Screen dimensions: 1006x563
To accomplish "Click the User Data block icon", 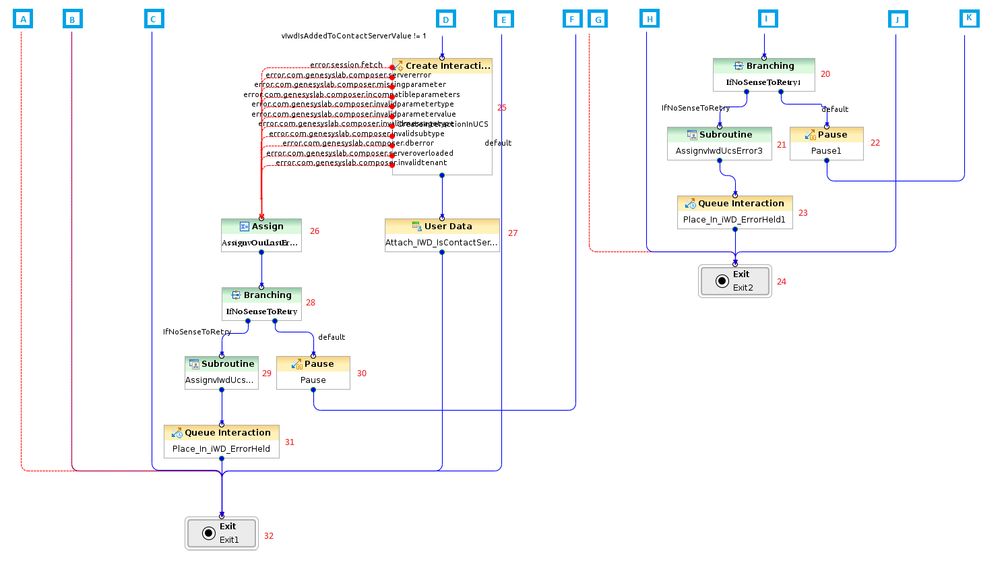I will pyautogui.click(x=417, y=227).
